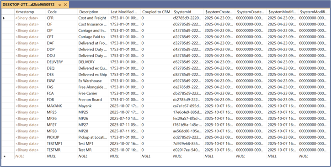This screenshot has height=167, width=331.
Task: Click the FAS code cell
Action: pyautogui.click(x=62, y=87)
